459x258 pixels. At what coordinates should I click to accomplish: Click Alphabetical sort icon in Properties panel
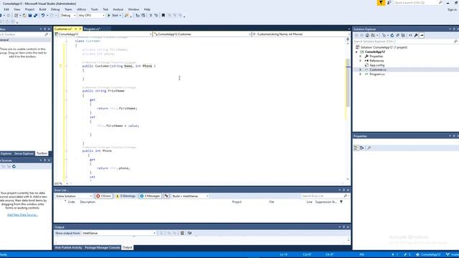(x=362, y=148)
